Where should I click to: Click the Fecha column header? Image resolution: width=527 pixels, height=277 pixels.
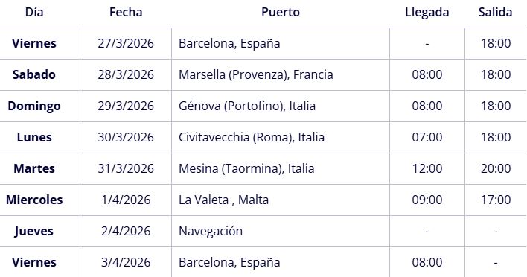126,13
